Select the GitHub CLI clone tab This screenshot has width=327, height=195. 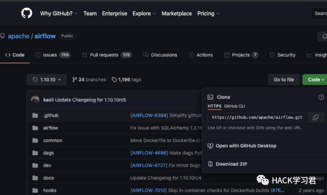[234, 106]
